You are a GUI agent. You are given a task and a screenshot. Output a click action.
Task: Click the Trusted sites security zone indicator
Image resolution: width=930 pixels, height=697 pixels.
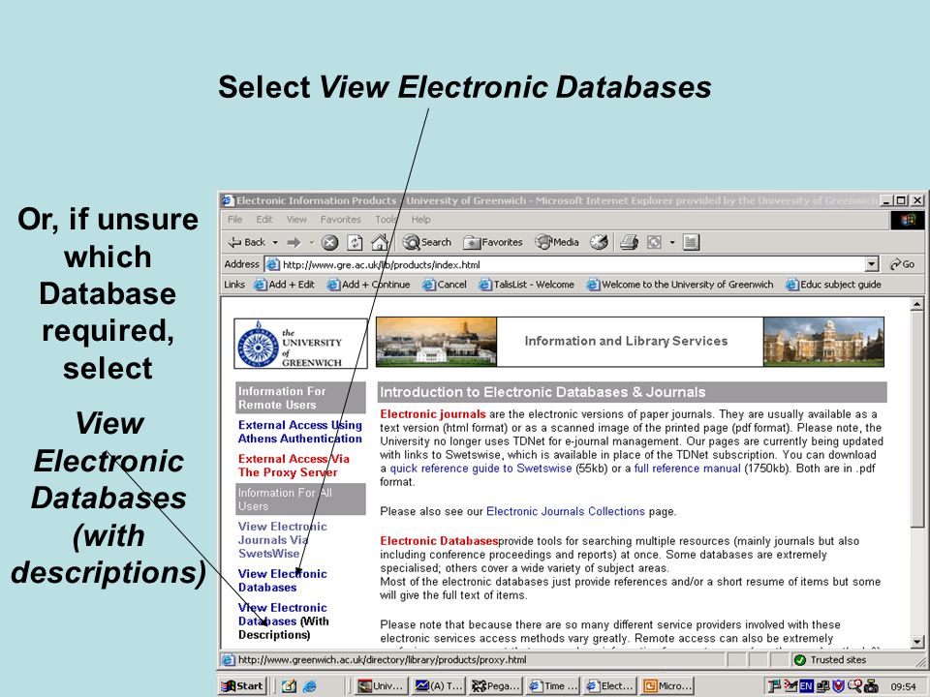click(838, 659)
